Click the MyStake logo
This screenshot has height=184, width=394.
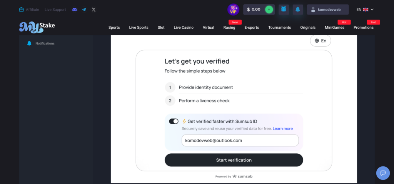37,27
